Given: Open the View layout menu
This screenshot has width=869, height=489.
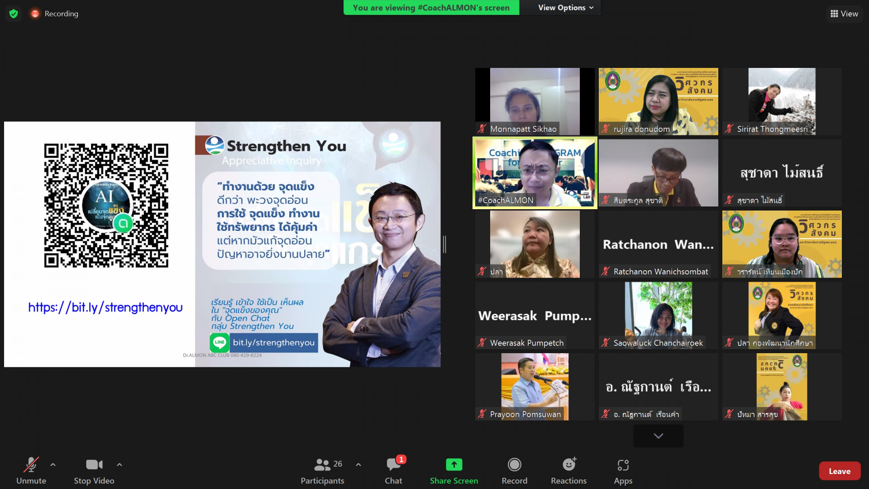Looking at the screenshot, I should (844, 14).
